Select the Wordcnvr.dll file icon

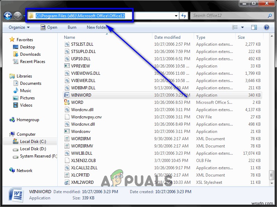67,124
